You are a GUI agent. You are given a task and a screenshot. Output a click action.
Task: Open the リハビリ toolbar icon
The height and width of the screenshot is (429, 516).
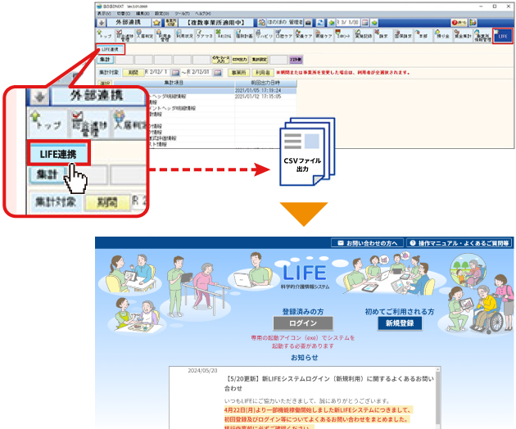coord(264,35)
